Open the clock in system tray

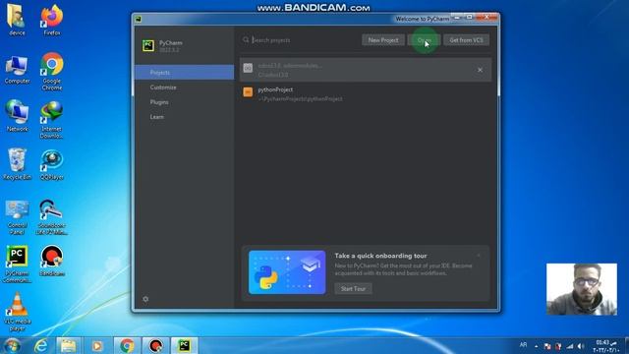coord(605,346)
